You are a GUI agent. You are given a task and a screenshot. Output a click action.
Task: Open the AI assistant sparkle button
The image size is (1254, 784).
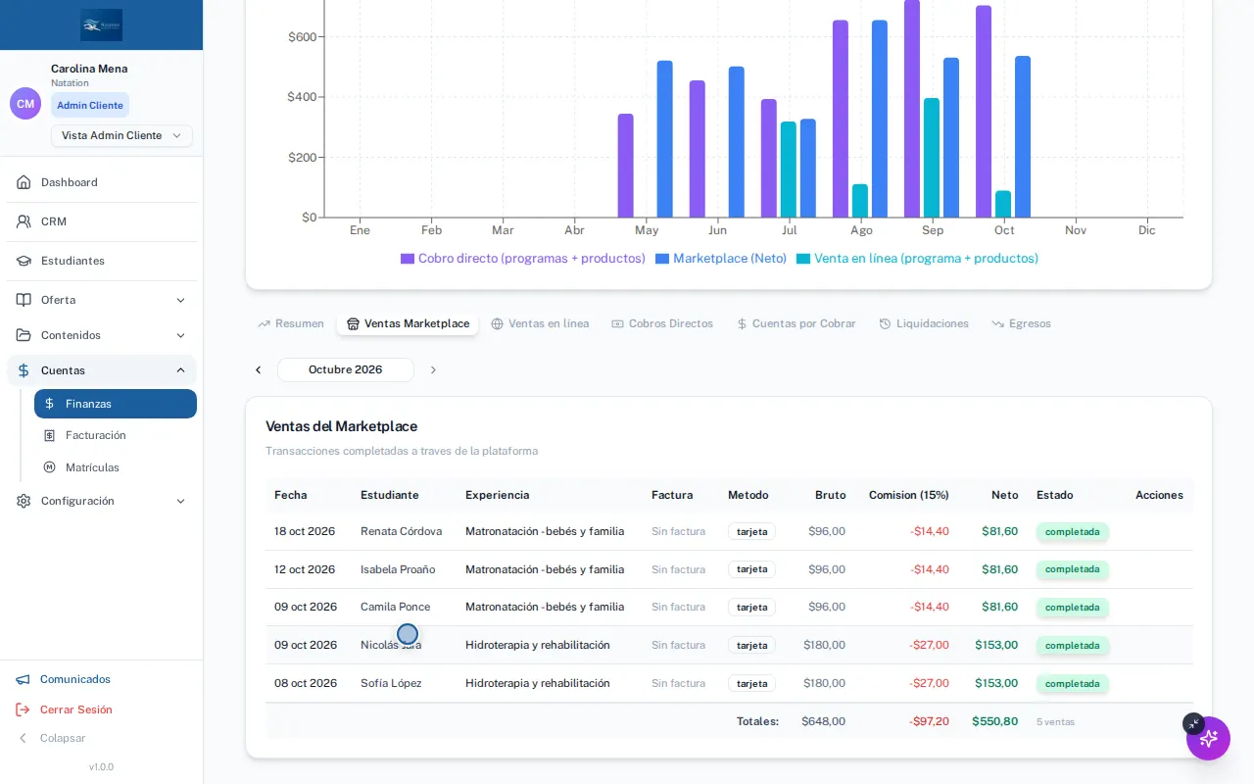[x=1208, y=738]
